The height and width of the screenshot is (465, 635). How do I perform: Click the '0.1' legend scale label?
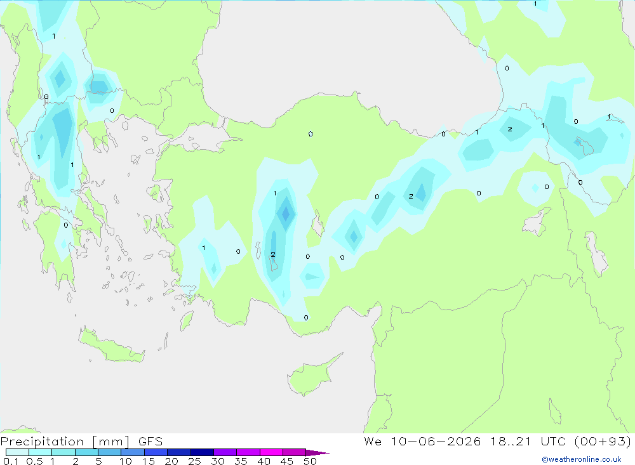(11, 461)
